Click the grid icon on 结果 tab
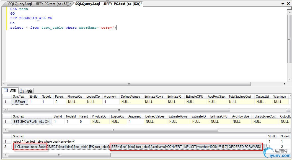292x160 pixels. [6, 90]
